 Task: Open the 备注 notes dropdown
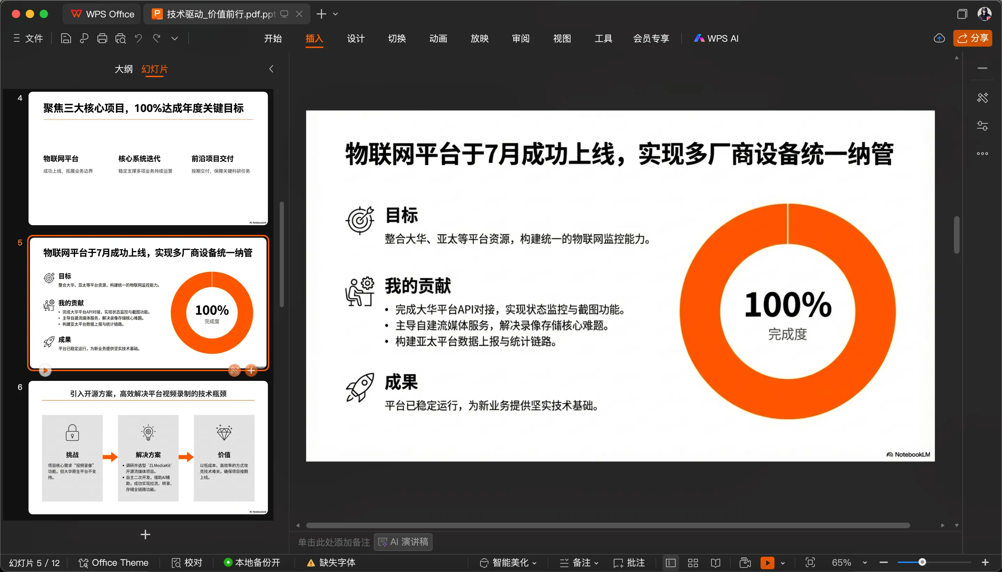click(x=579, y=563)
